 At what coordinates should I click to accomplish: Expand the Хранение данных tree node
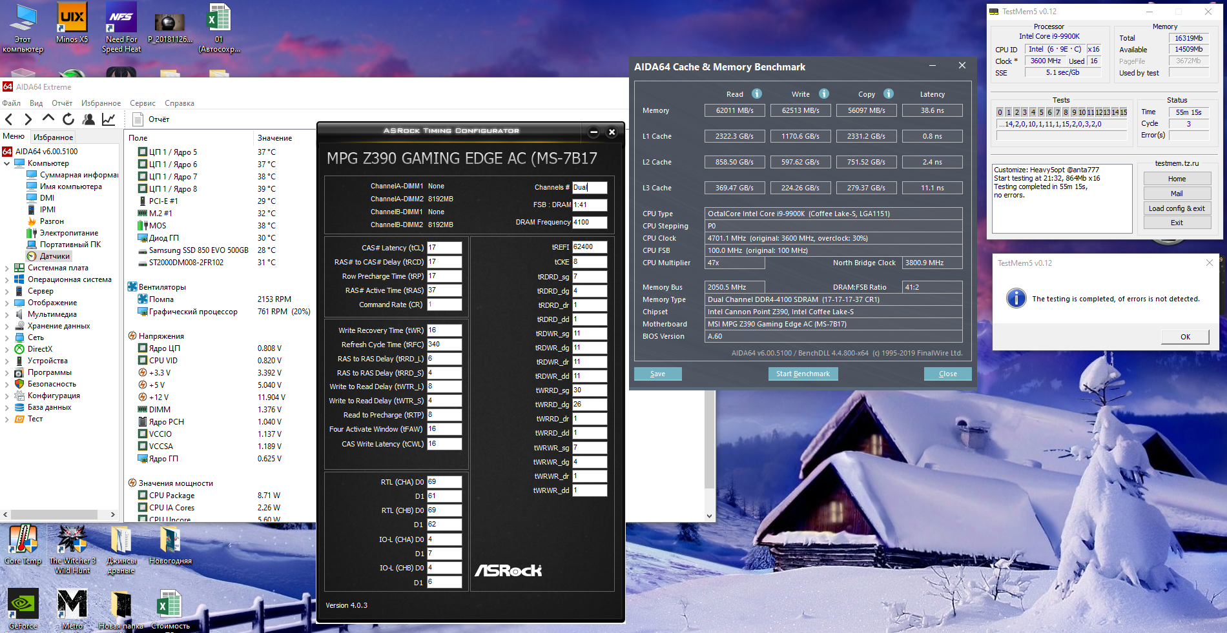[7, 326]
